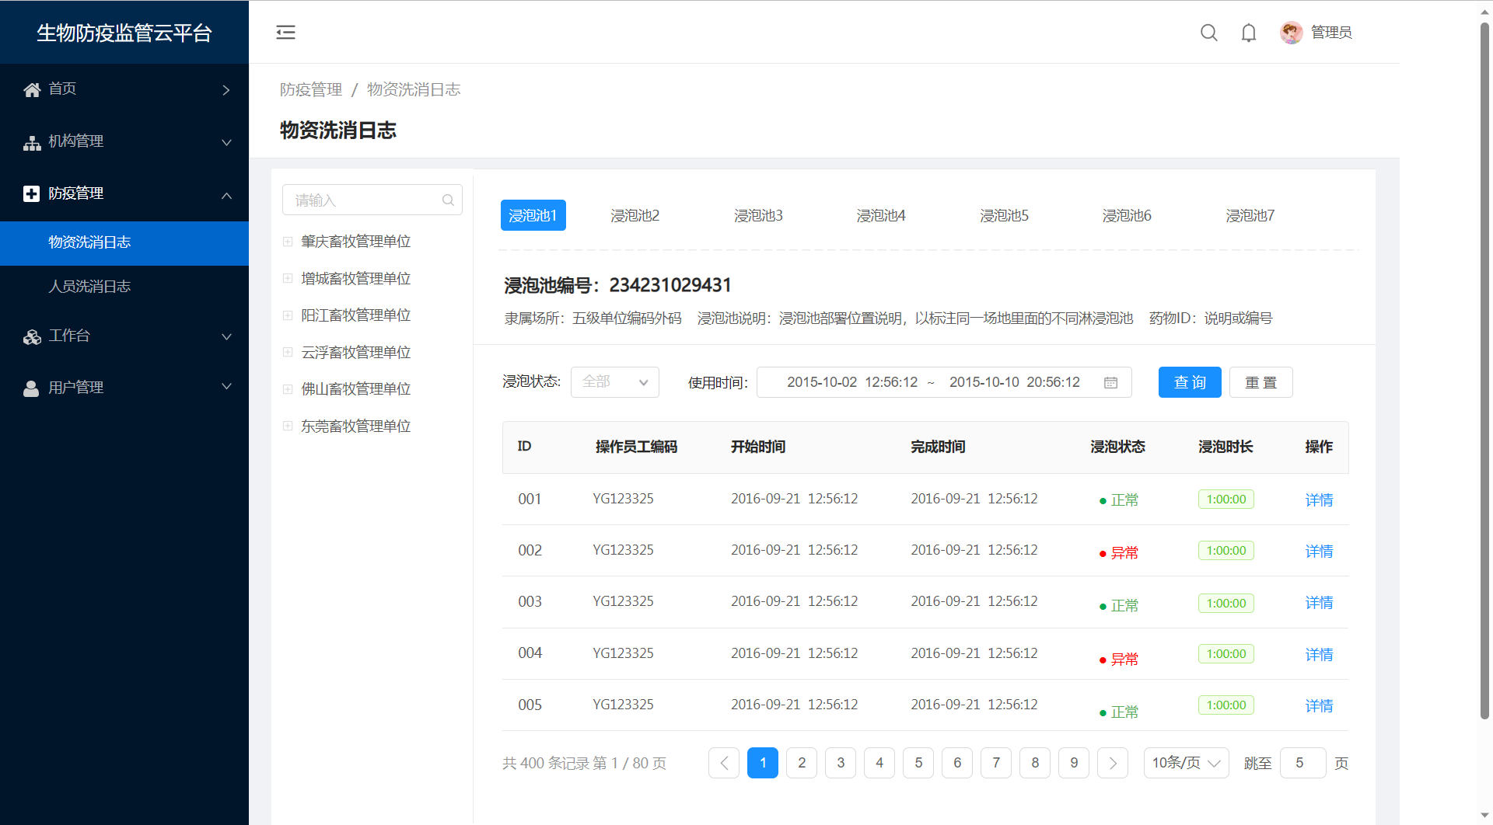This screenshot has height=825, width=1493.
Task: Go to page 2 in pagination
Action: [x=802, y=763]
